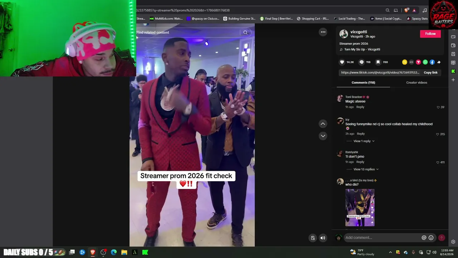Screen dimensions: 458x258
Task: Save the video with the bookmark icon
Action: click(378, 62)
